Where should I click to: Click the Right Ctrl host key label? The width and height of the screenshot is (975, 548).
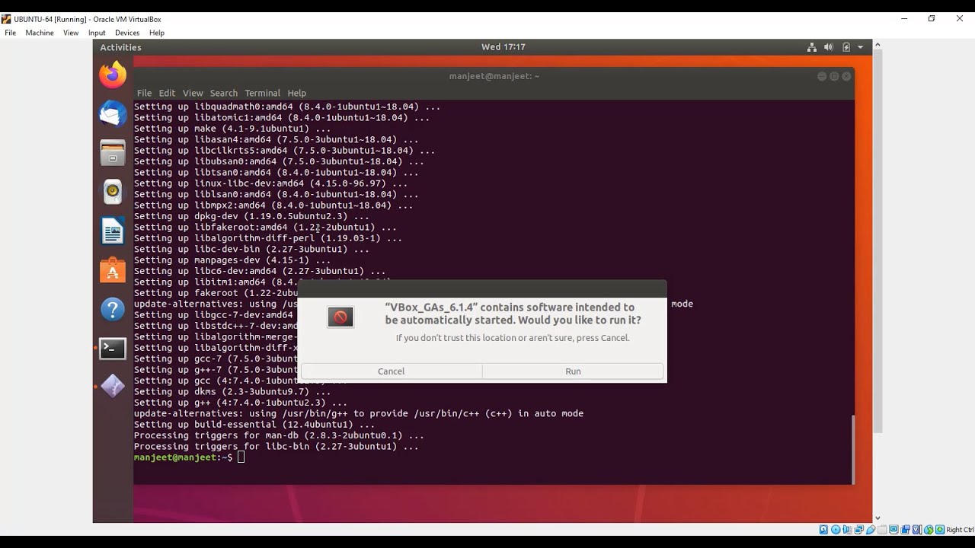pyautogui.click(x=960, y=530)
